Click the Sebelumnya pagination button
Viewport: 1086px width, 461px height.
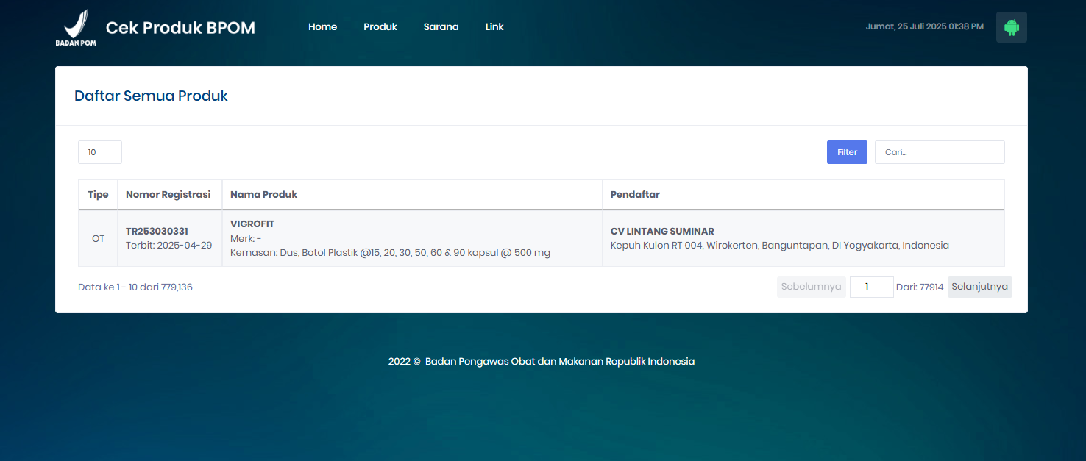point(811,287)
